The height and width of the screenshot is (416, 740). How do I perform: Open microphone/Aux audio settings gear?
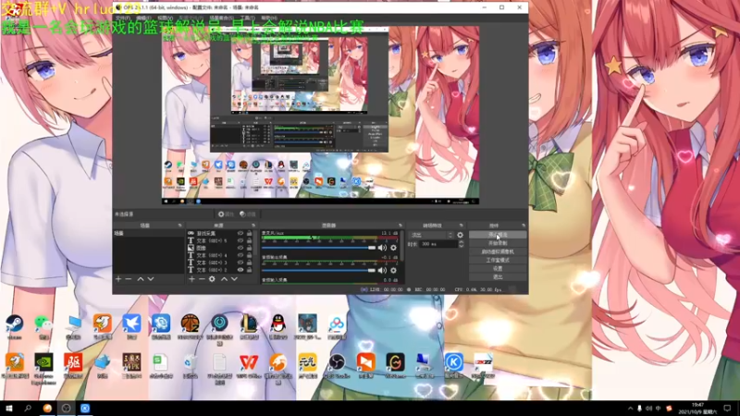click(394, 248)
